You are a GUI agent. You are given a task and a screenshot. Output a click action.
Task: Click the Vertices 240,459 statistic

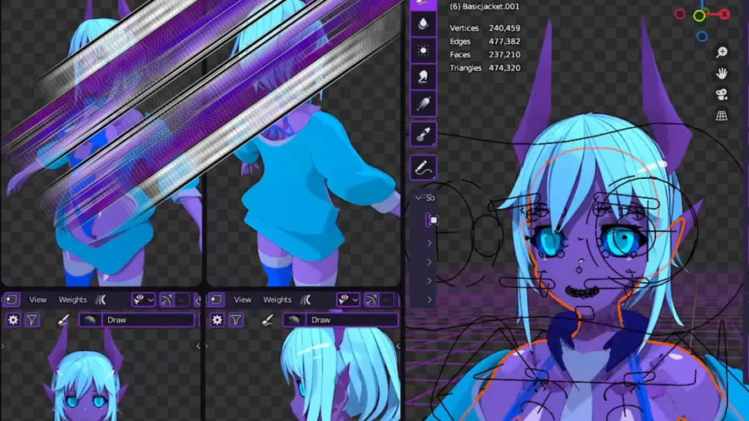pyautogui.click(x=485, y=28)
